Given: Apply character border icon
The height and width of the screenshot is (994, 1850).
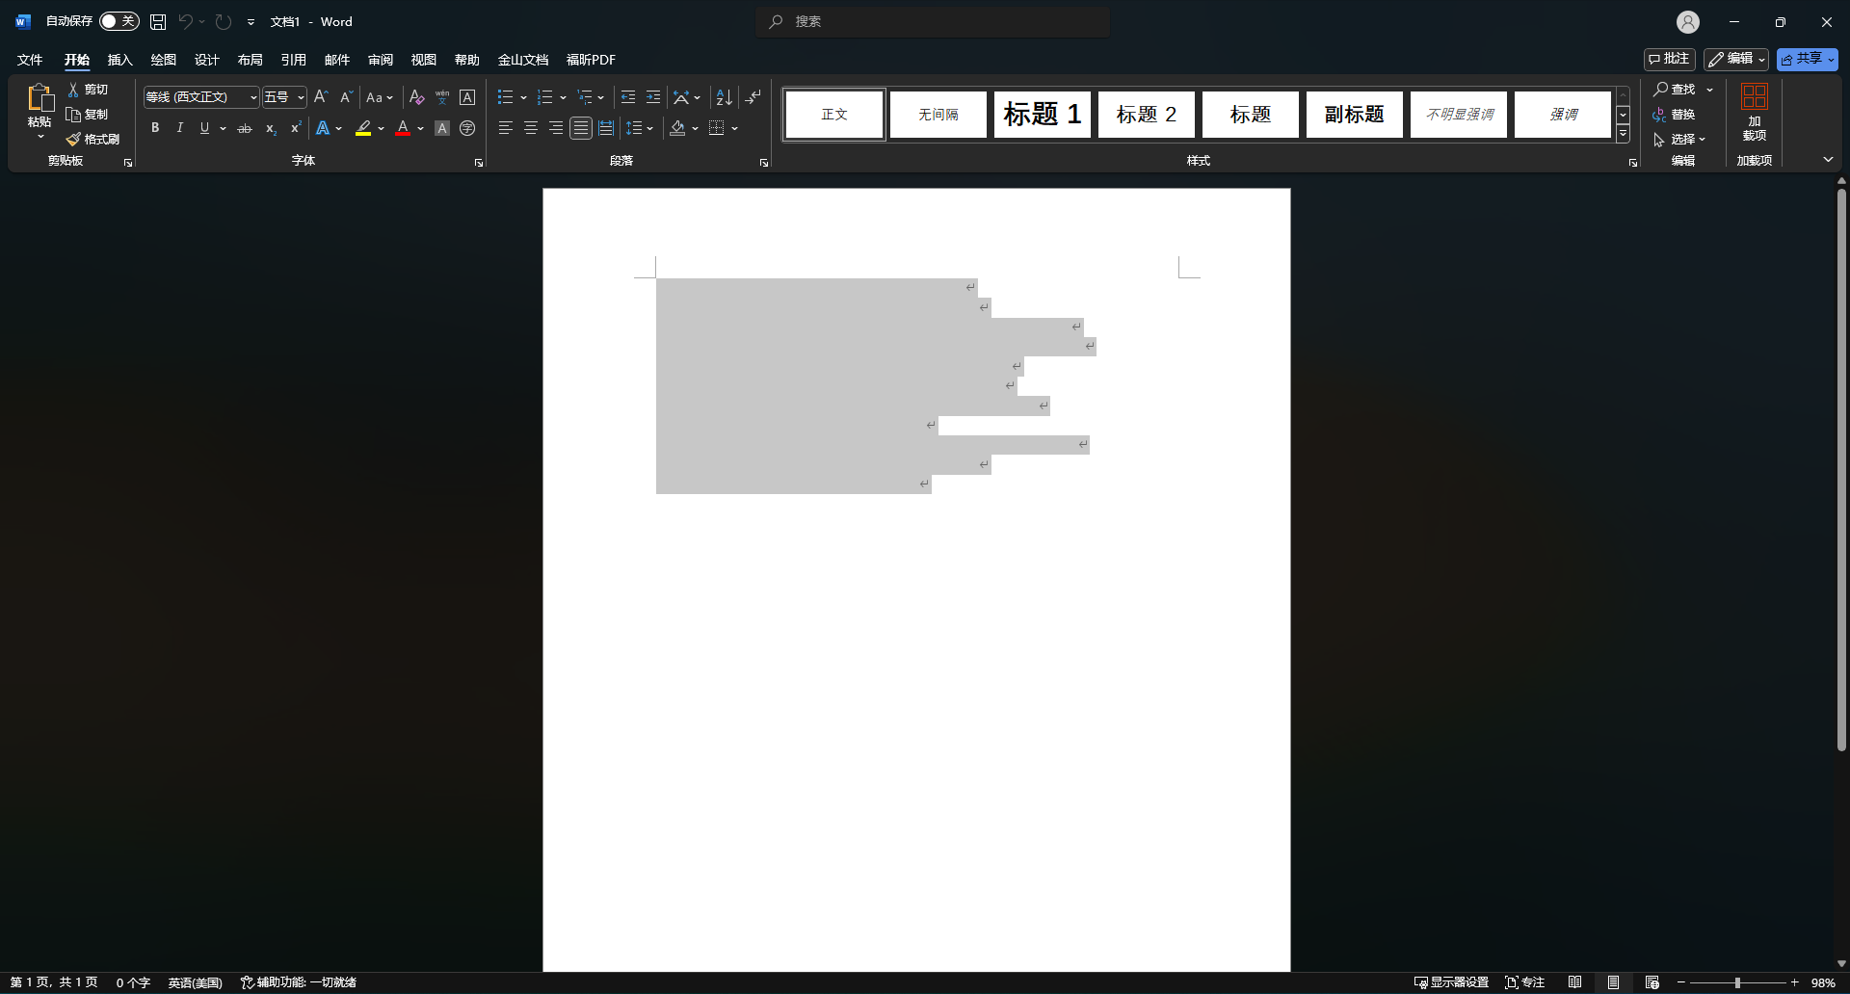Looking at the screenshot, I should point(467,97).
